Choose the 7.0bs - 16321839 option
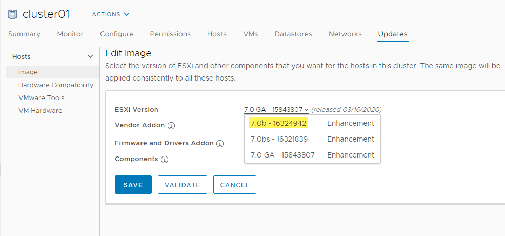 pos(278,139)
